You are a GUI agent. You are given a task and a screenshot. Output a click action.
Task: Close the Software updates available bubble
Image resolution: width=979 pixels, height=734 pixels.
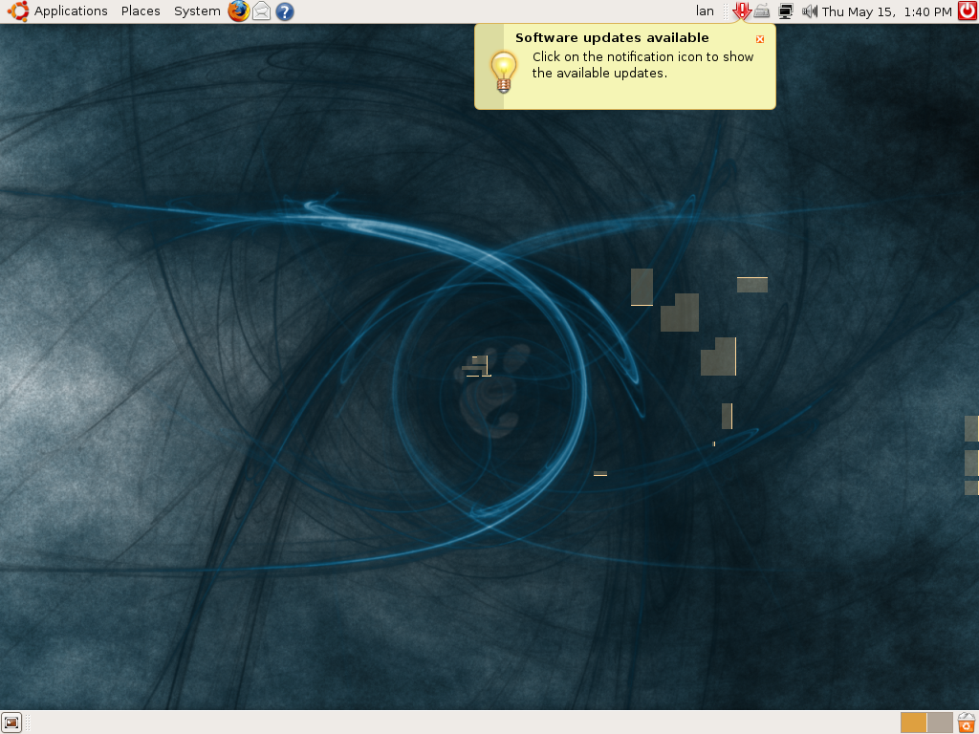click(760, 39)
